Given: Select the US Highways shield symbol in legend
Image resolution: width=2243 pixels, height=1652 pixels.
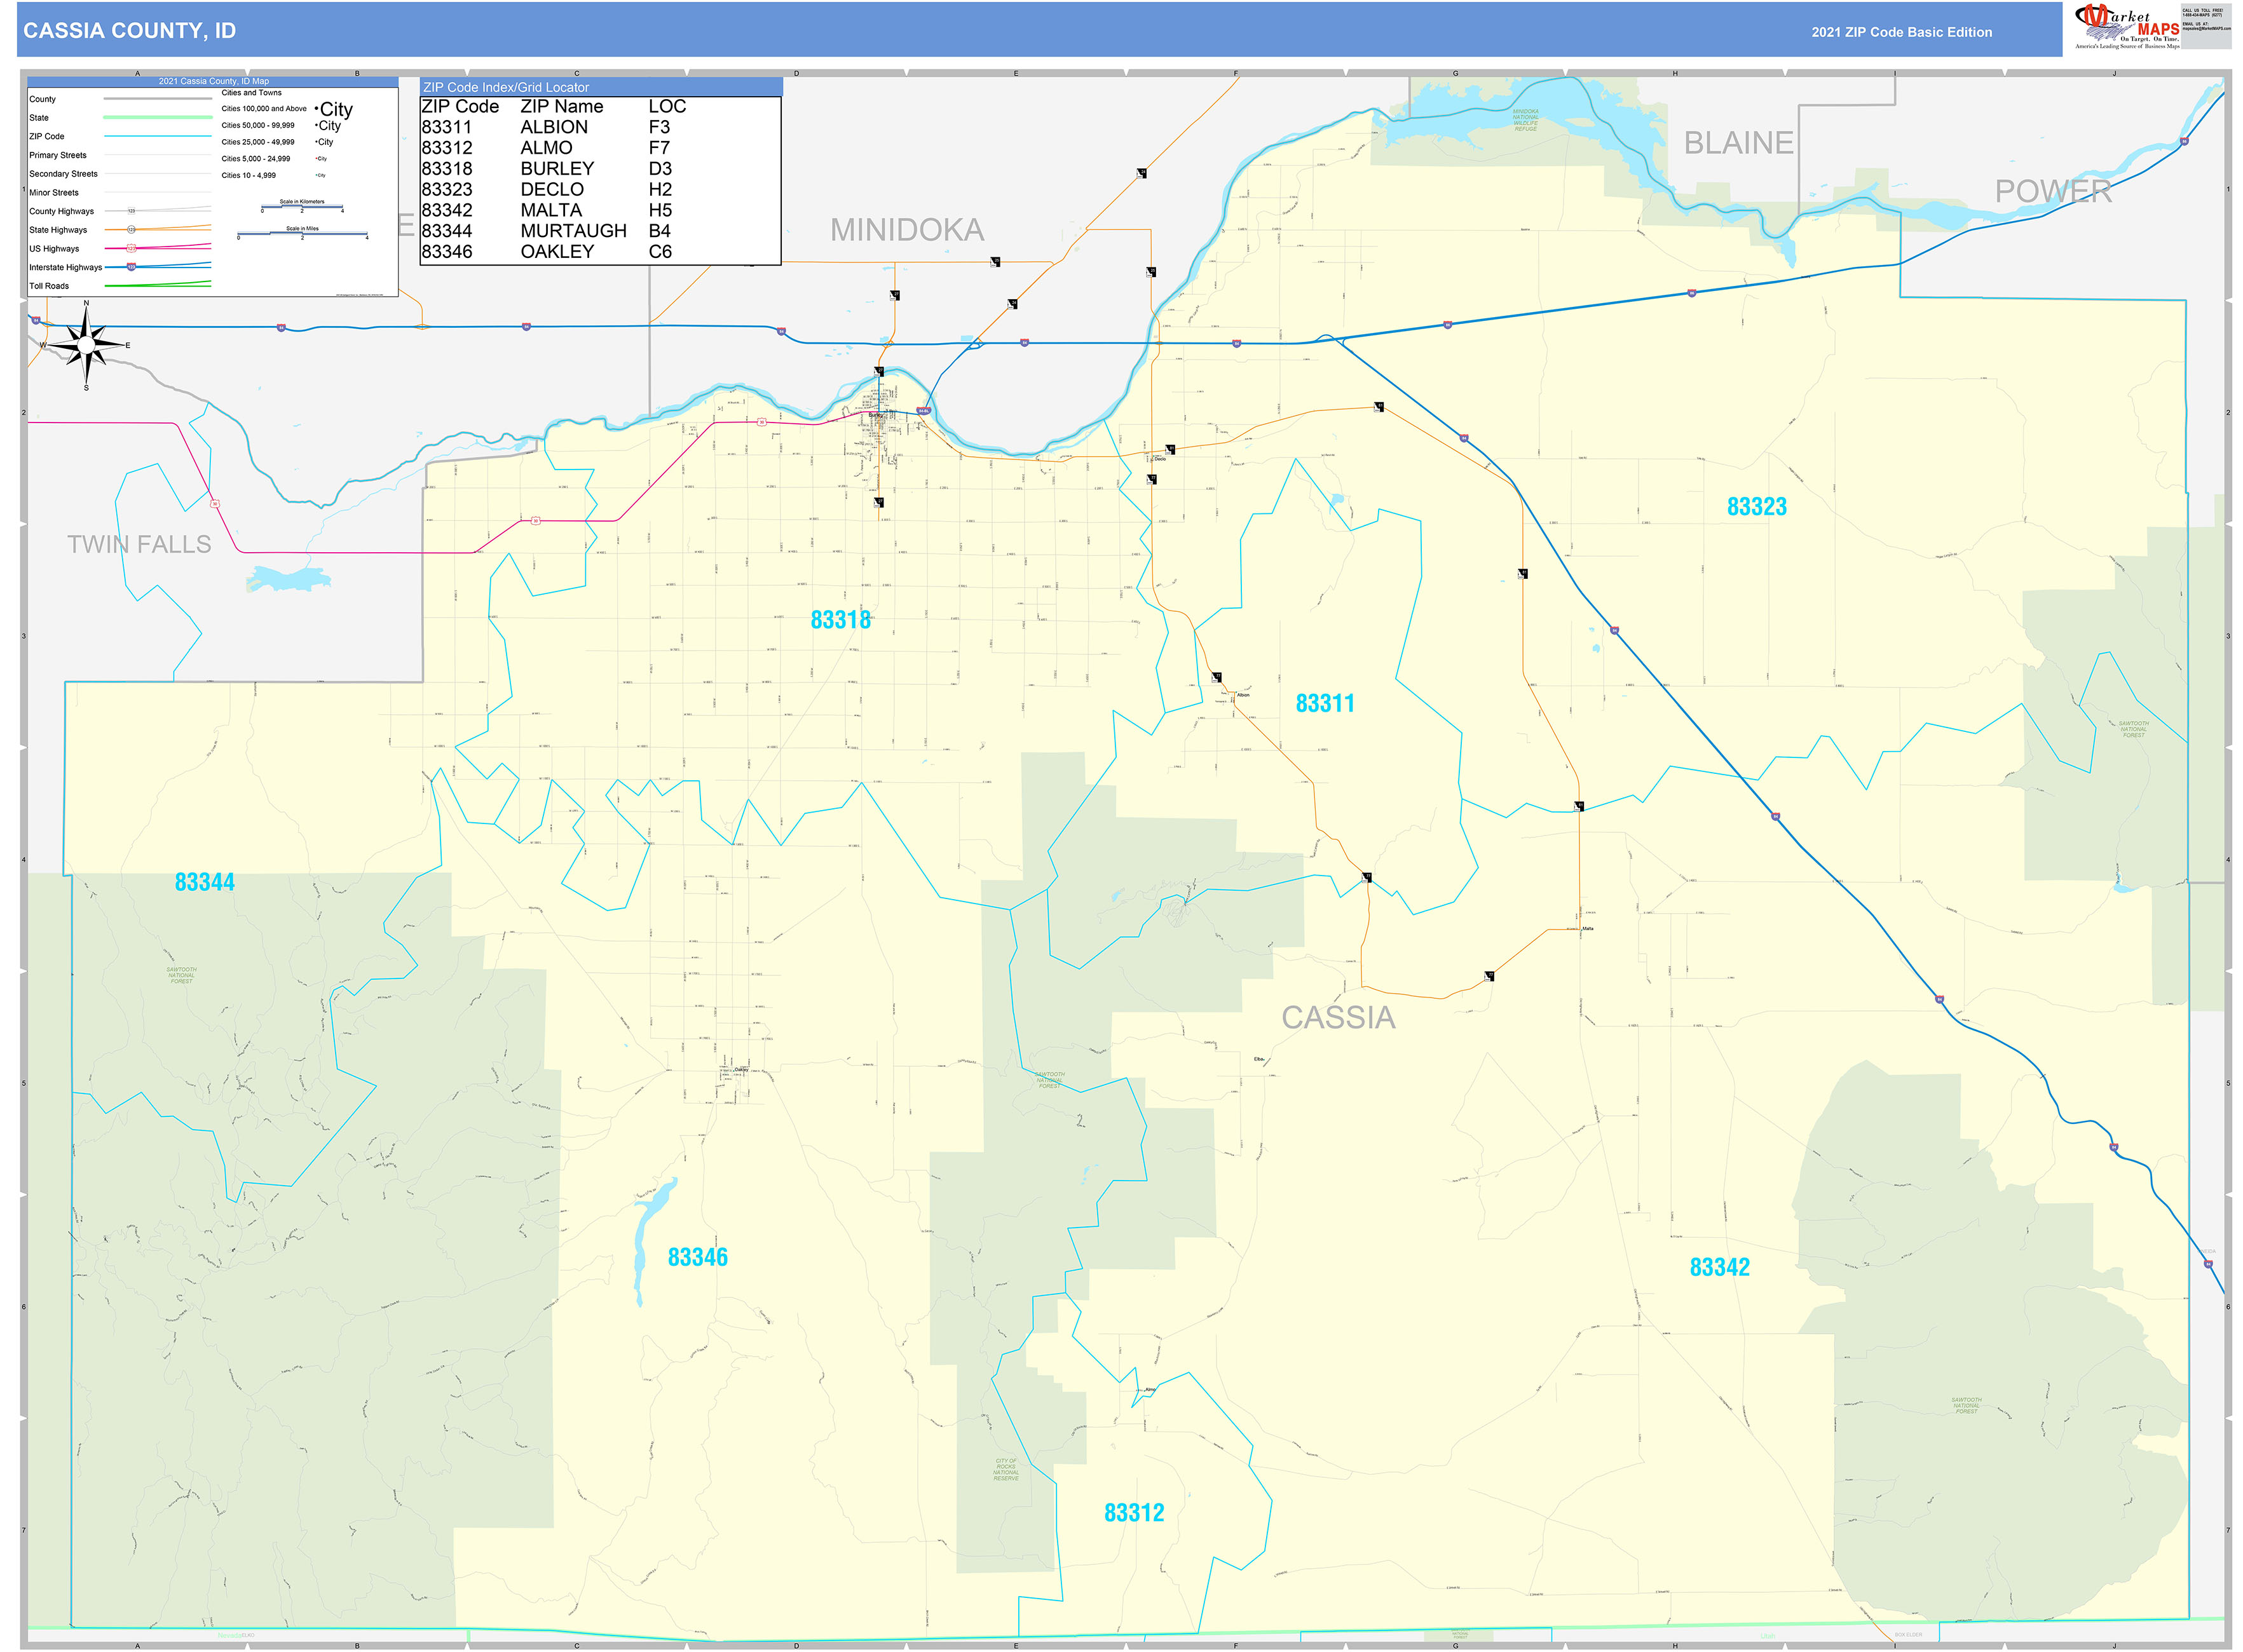Looking at the screenshot, I should pos(131,249).
